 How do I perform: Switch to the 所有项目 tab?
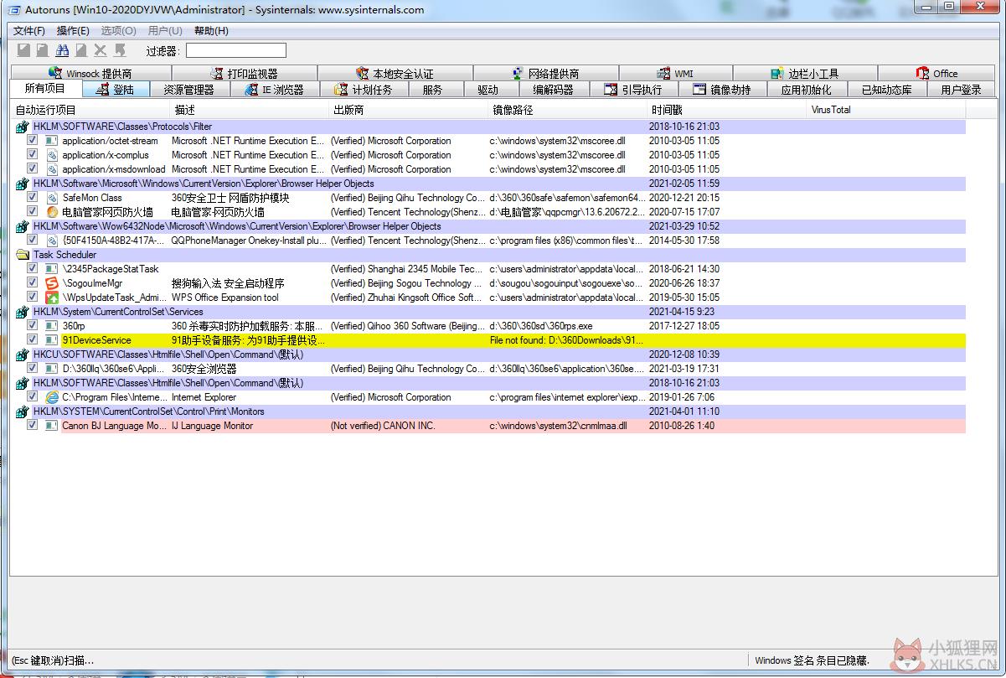[x=45, y=89]
